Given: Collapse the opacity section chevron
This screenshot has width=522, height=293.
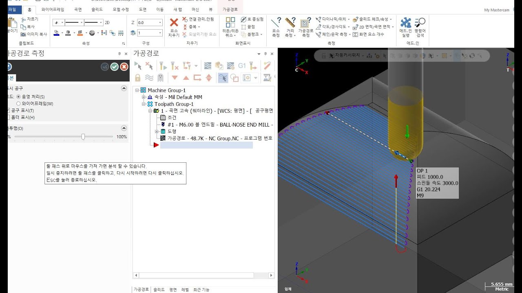Looking at the screenshot, I should [x=124, y=128].
